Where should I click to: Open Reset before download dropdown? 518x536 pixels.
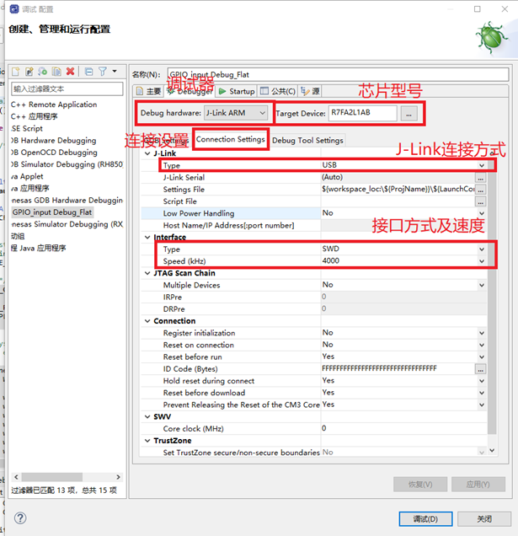(x=482, y=393)
